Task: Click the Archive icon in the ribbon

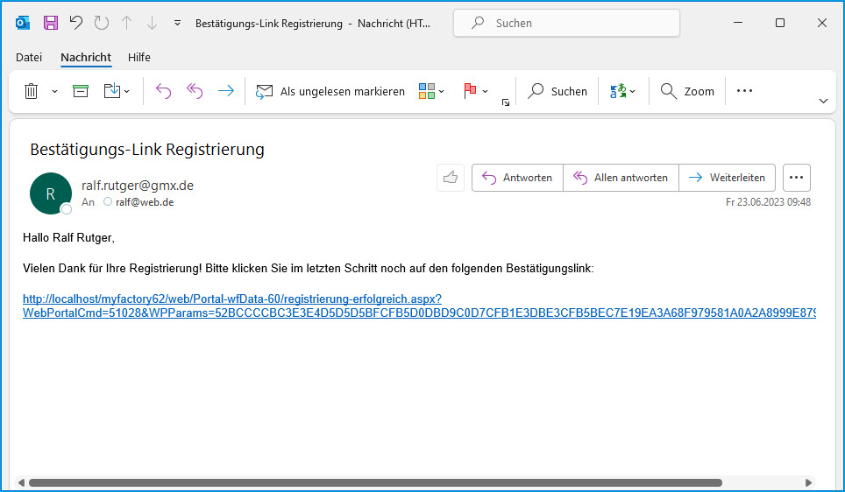Action: (81, 91)
